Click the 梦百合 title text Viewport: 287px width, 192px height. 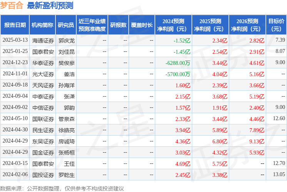click(12, 5)
